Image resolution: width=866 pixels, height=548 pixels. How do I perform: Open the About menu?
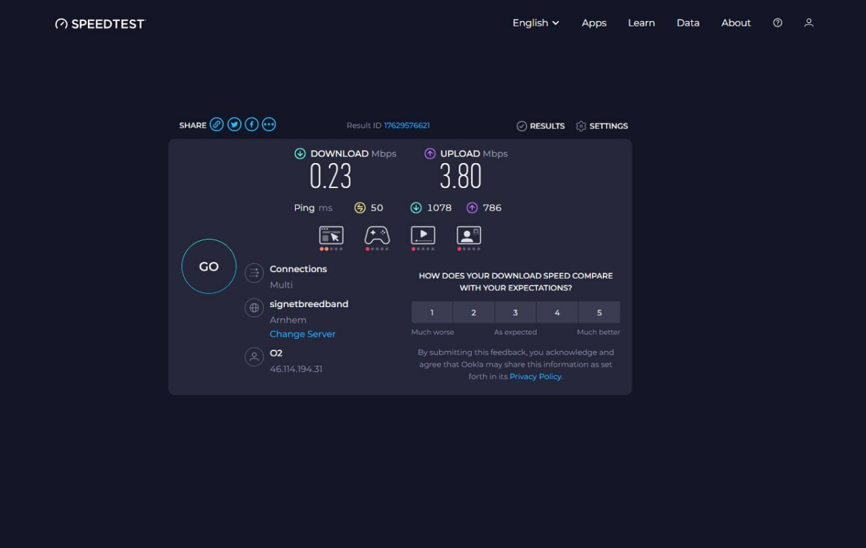coord(736,23)
